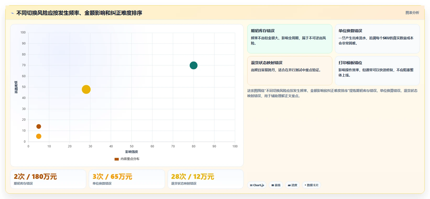Click the 影响强度 x-axis title
Screen dimensions: 430x199
(131, 152)
